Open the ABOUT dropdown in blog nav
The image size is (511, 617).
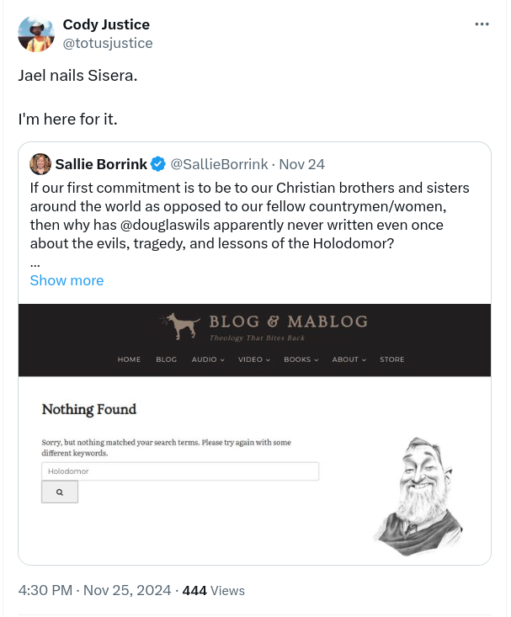point(349,359)
